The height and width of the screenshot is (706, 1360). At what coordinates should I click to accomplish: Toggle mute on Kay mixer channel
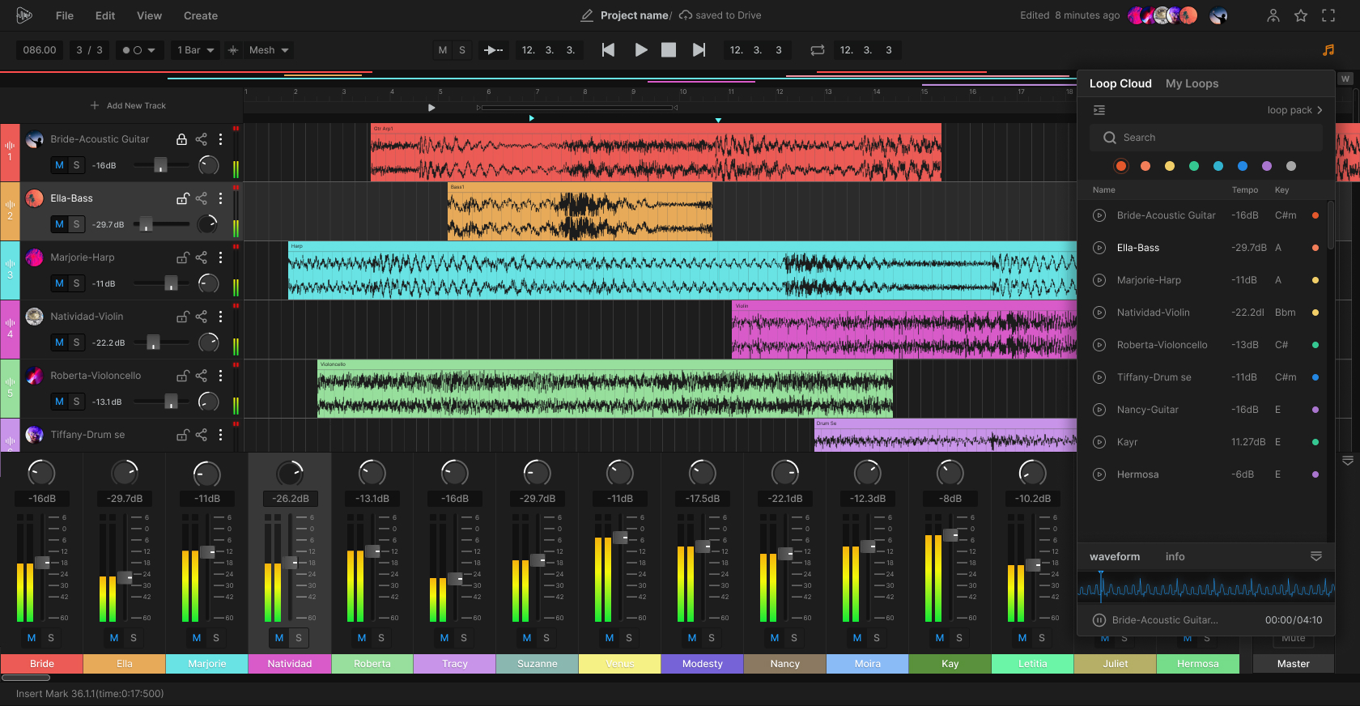[940, 638]
